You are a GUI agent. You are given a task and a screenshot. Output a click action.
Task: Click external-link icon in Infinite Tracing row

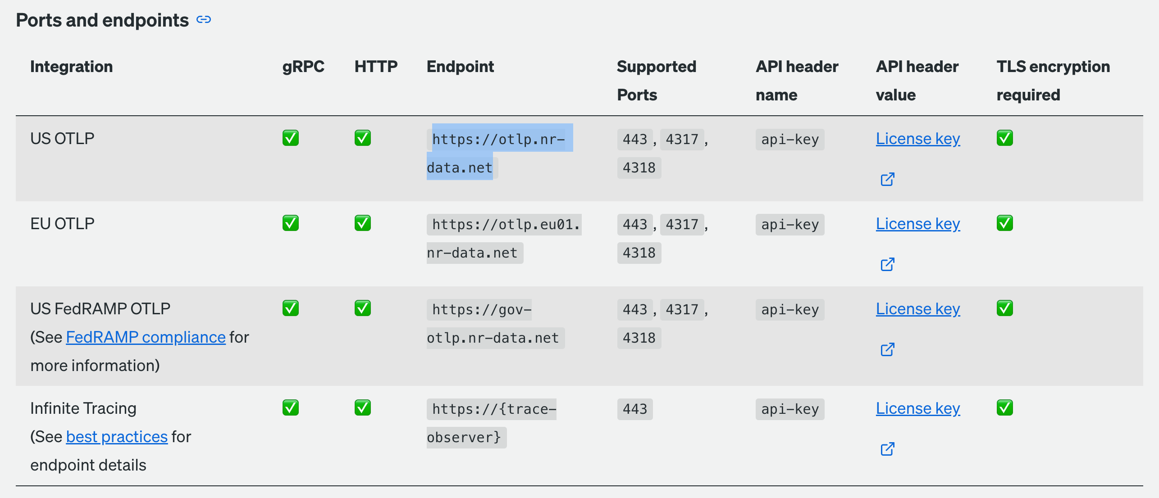[887, 449]
